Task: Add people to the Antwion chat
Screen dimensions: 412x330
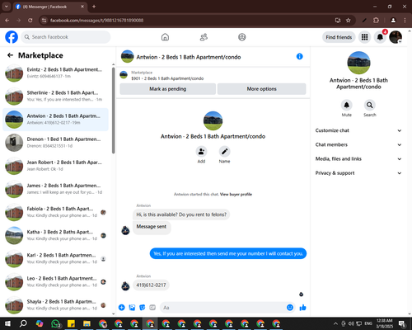Action: (x=201, y=151)
